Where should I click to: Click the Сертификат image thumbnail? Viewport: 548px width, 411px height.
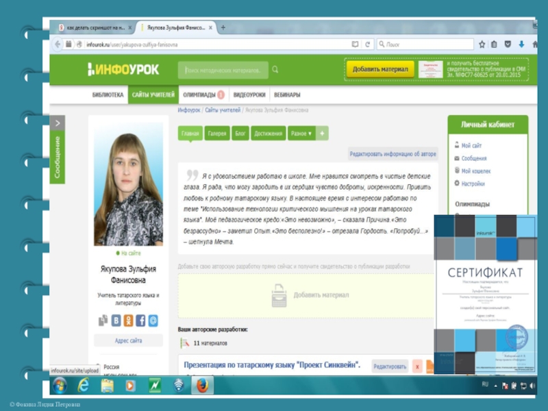pos(485,295)
